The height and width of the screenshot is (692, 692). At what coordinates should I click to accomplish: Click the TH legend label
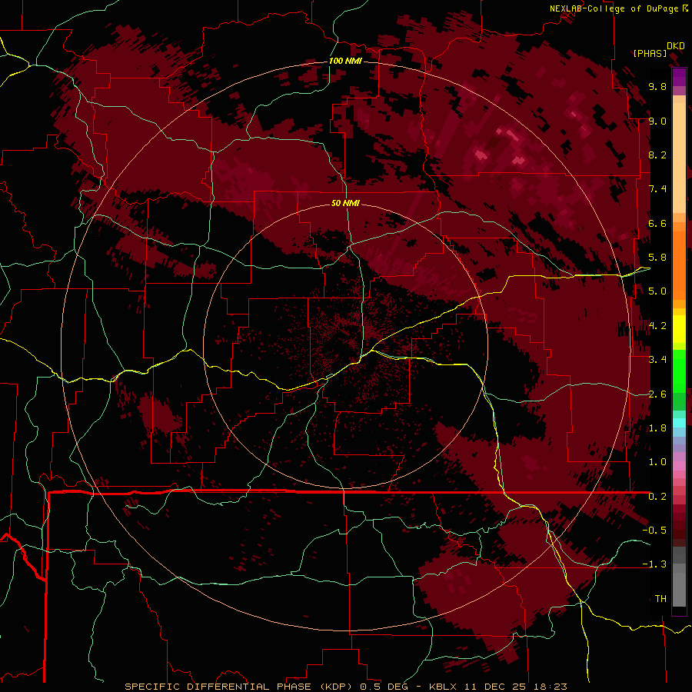tap(660, 599)
